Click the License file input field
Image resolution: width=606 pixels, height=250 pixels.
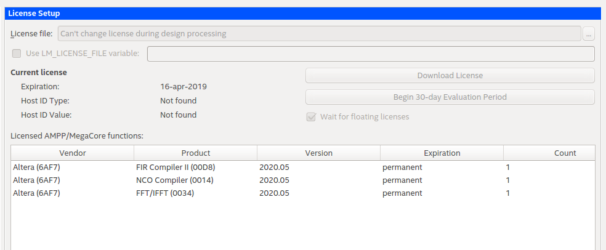[x=319, y=34]
